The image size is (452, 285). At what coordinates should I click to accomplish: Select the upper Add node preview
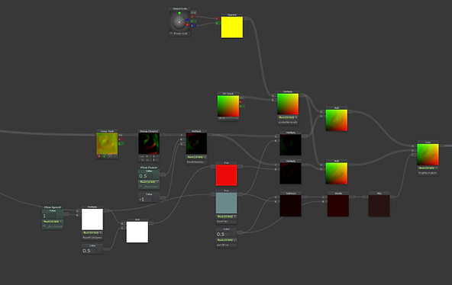tap(337, 120)
